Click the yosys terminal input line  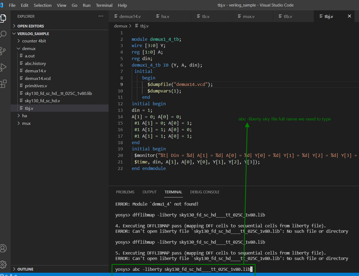click(184, 269)
